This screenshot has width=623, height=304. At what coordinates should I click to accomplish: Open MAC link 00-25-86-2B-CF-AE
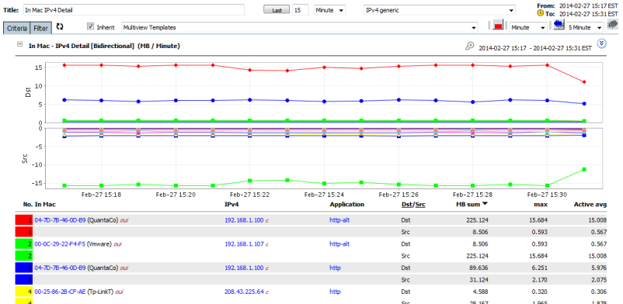coord(60,292)
